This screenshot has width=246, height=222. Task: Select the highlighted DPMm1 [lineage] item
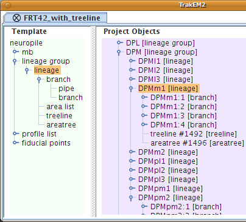168,89
